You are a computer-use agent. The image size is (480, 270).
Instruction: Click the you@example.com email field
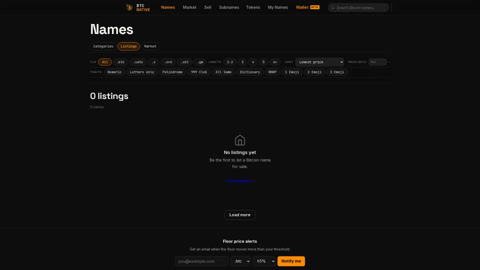pyautogui.click(x=201, y=261)
